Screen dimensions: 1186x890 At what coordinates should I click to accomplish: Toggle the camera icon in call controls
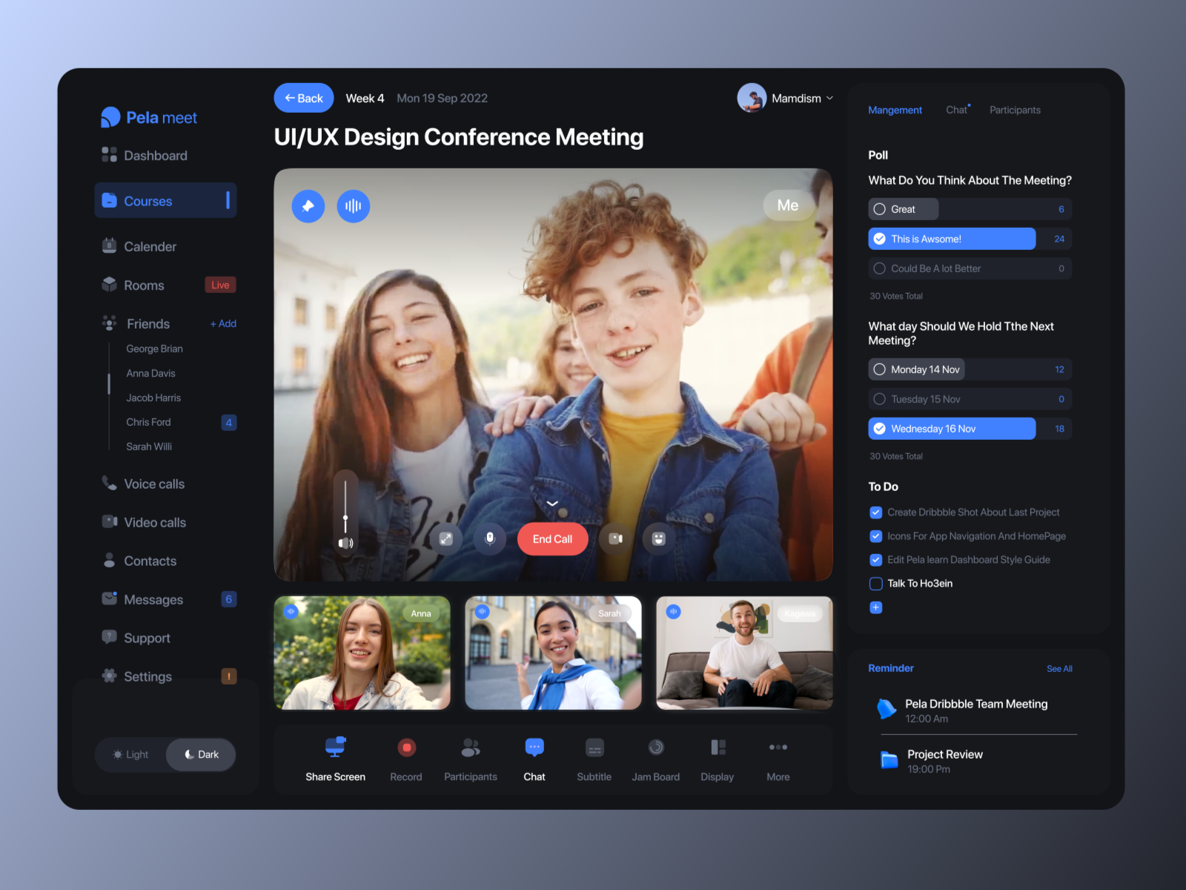(x=614, y=539)
